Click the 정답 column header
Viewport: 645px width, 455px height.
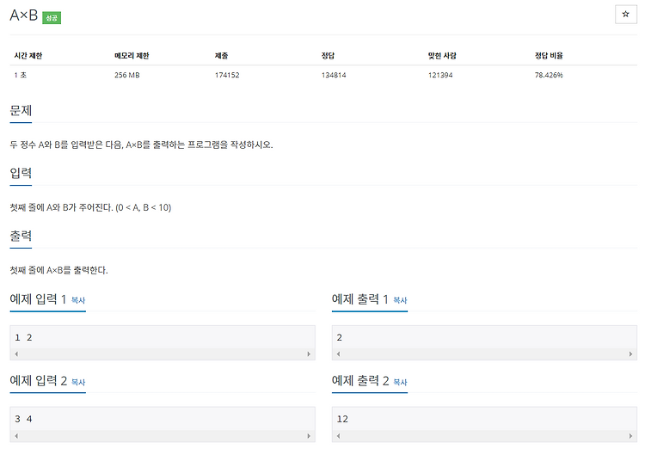328,56
